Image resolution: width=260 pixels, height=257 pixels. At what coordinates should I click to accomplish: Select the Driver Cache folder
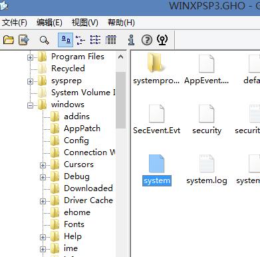coord(88,200)
